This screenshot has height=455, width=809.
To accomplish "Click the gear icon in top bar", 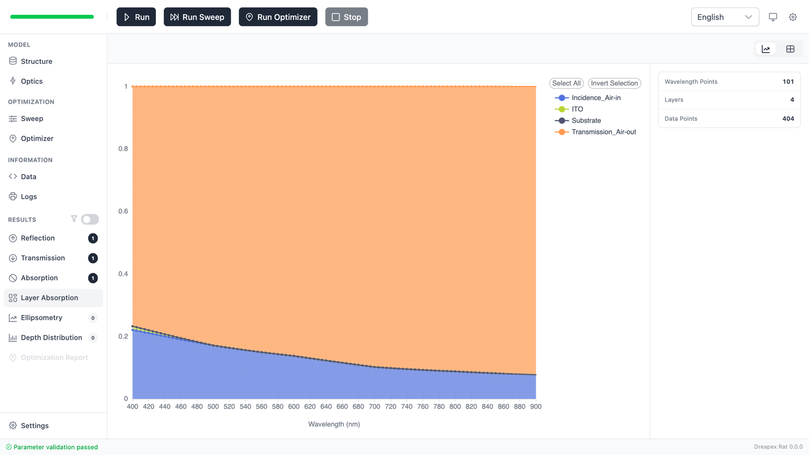I will click(x=793, y=17).
